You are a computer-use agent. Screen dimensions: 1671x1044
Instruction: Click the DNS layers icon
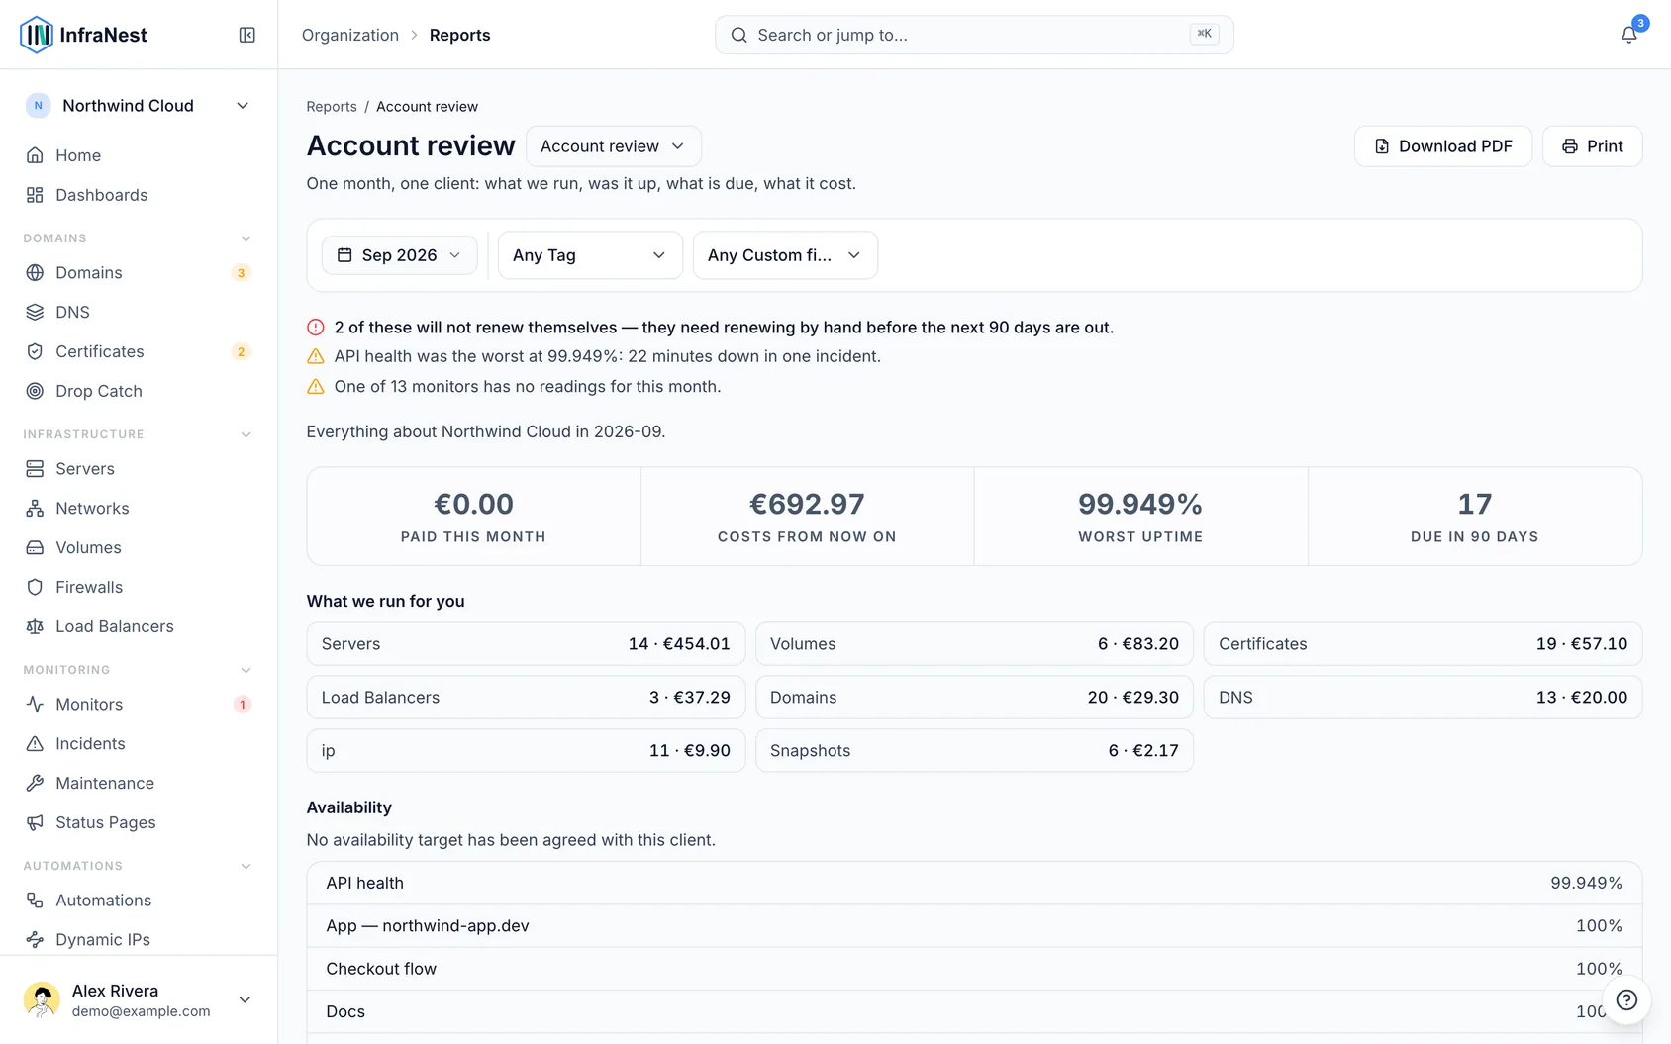(x=35, y=312)
